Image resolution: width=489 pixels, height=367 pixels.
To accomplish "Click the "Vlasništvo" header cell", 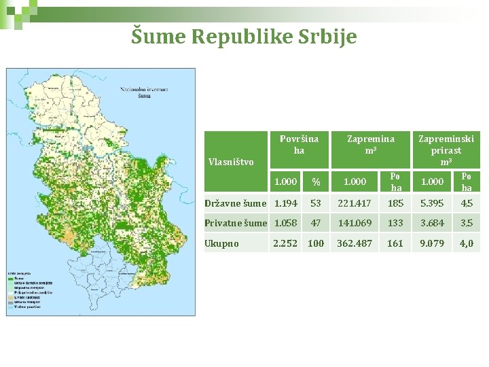I will (236, 162).
